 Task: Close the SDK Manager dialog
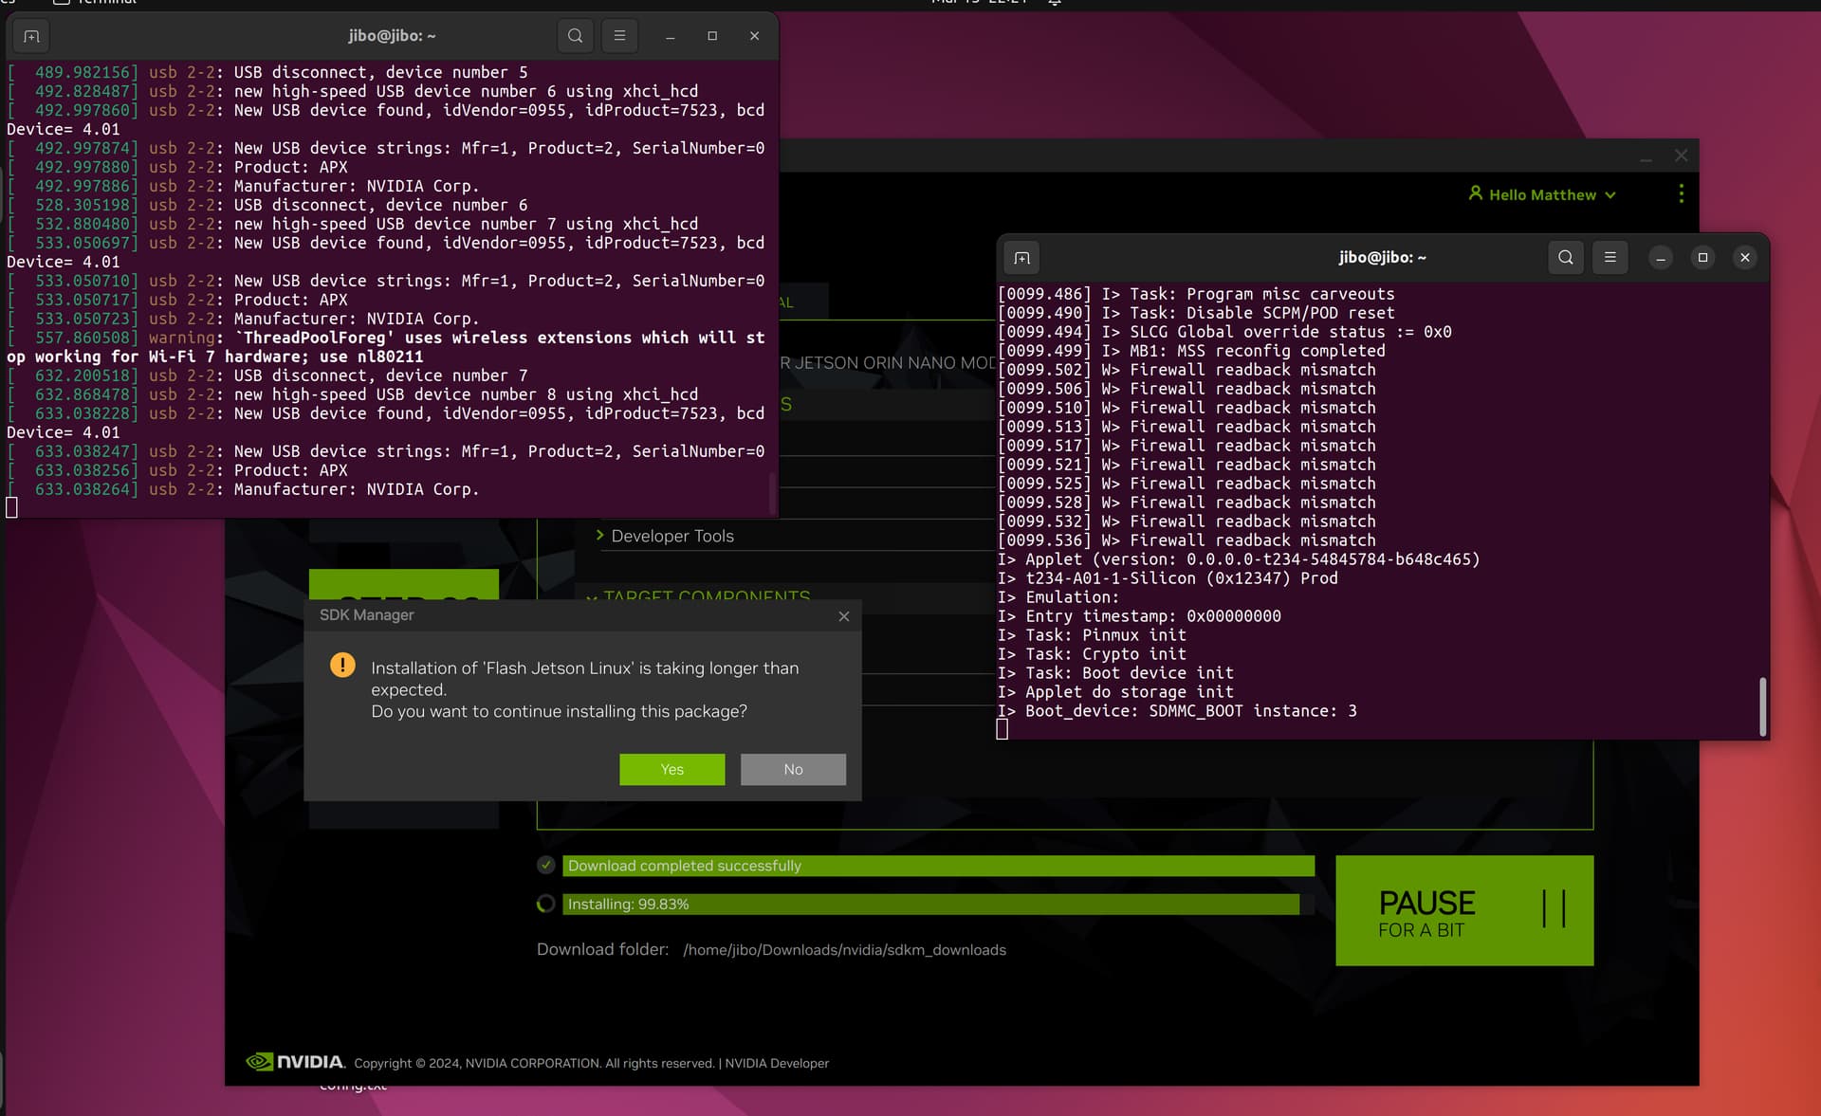(x=844, y=616)
